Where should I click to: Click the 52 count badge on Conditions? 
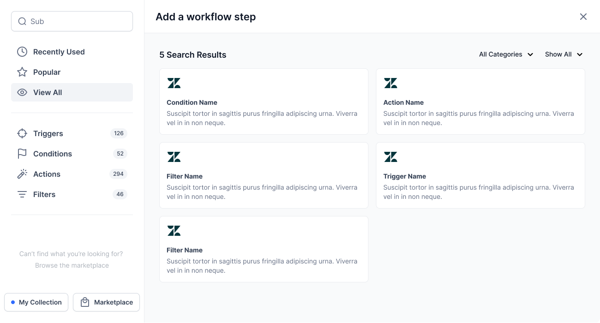pyautogui.click(x=120, y=154)
